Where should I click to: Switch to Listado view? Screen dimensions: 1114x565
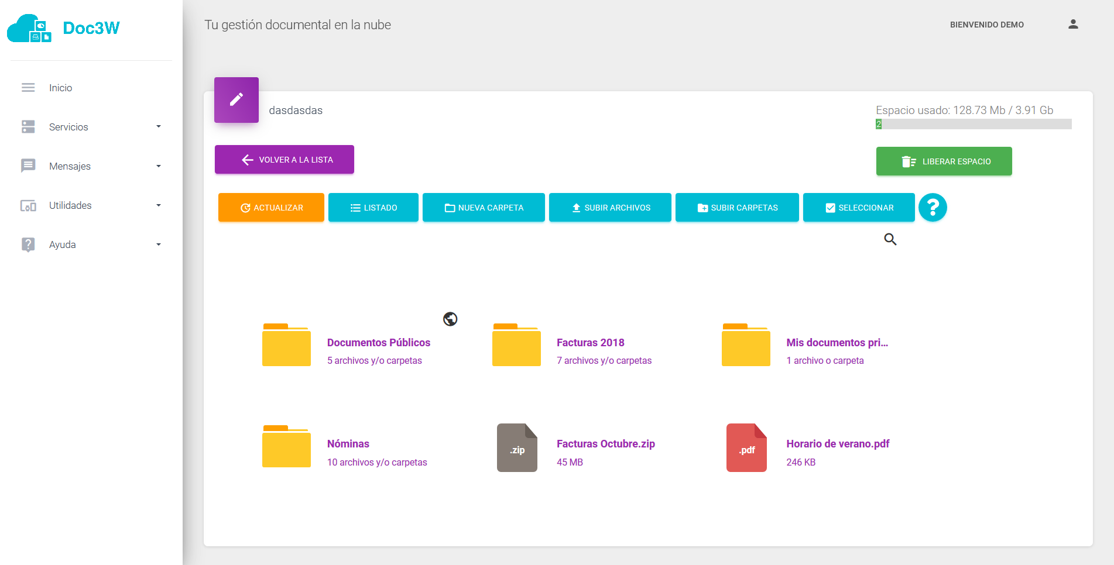click(x=373, y=208)
